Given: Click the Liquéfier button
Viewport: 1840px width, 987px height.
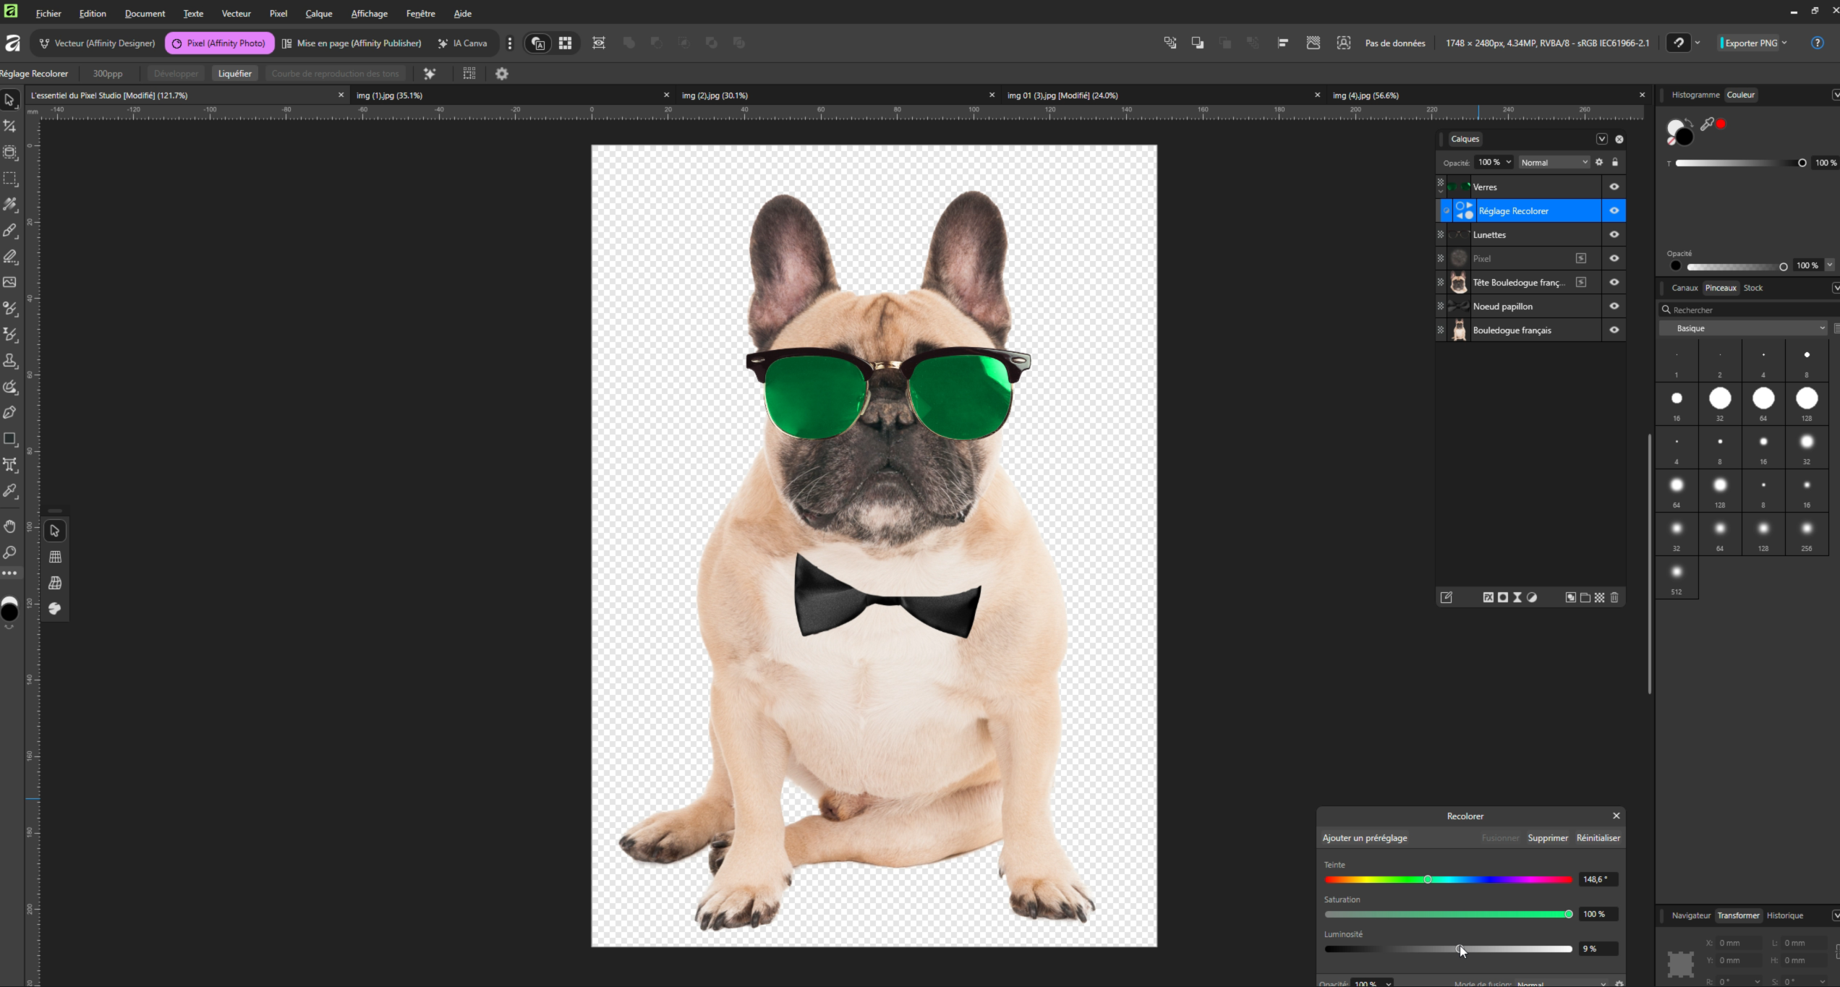Looking at the screenshot, I should tap(234, 74).
